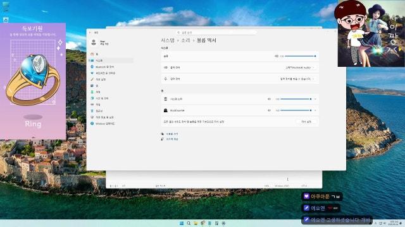Mute the 시스템 소리 app volume
The height and width of the screenshot is (227, 405).
pos(269,99)
